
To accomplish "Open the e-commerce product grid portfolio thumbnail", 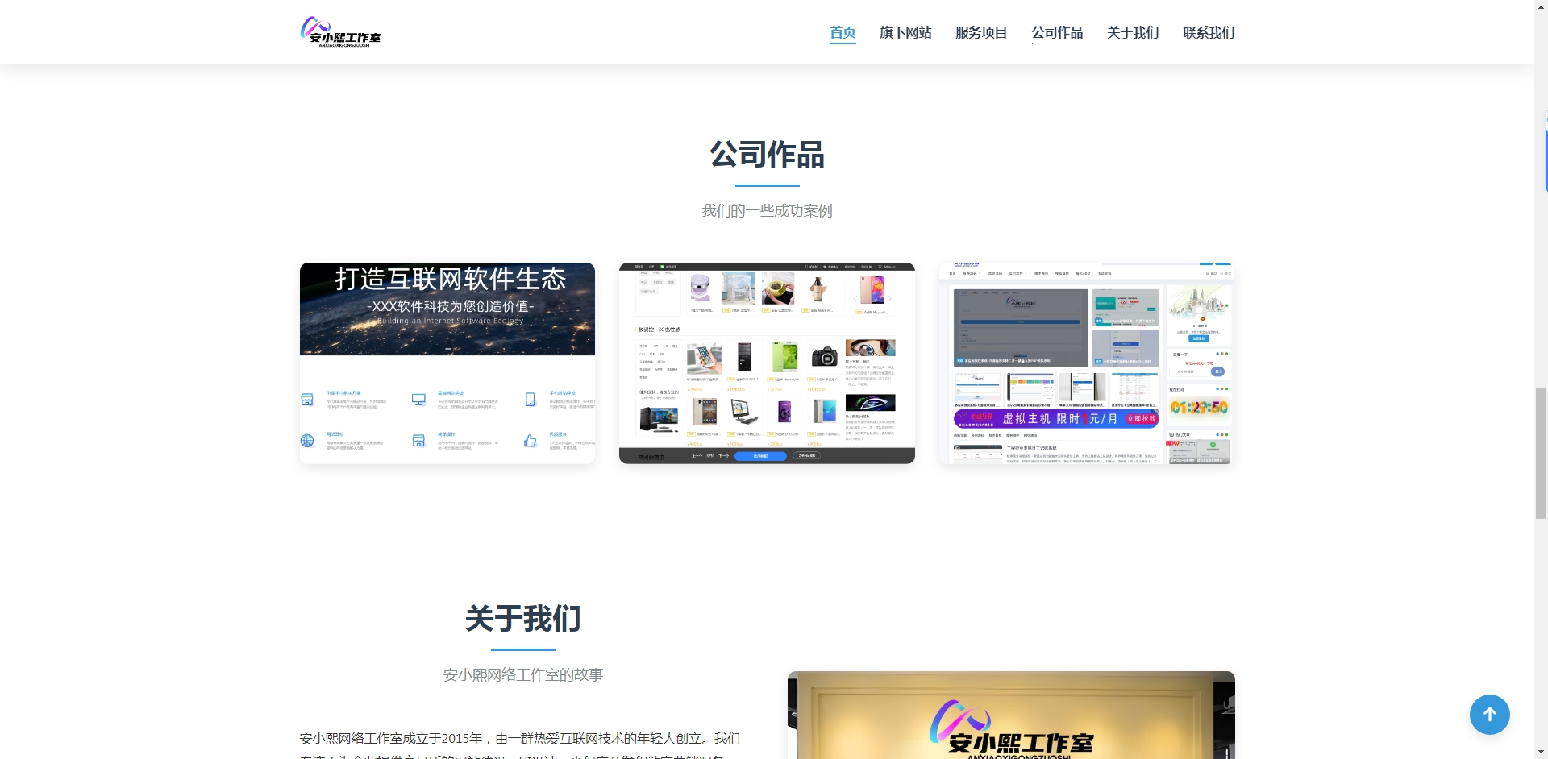I will 767,363.
